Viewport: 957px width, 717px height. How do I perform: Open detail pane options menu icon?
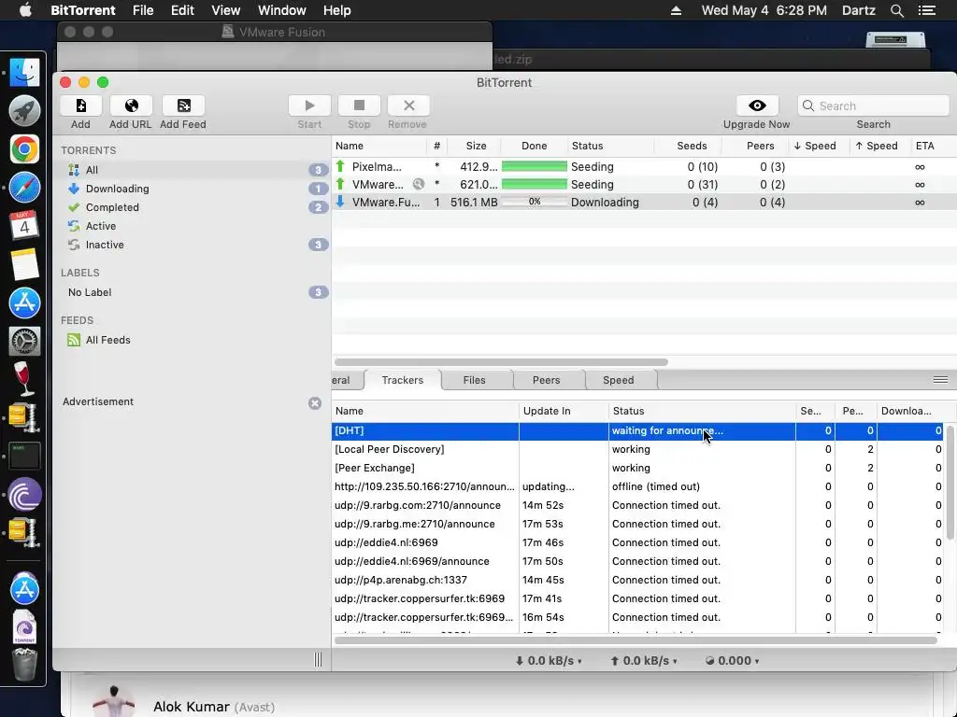tap(940, 380)
